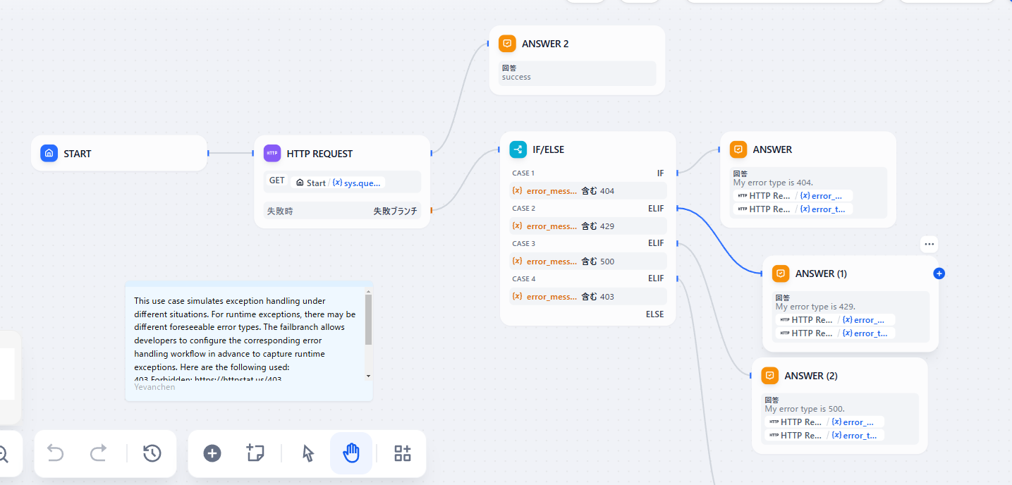Screen dimensions: 1012x485
Task: Click the success text in ANSWER 2
Action: point(516,77)
